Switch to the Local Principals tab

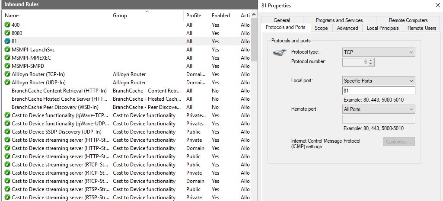383,28
